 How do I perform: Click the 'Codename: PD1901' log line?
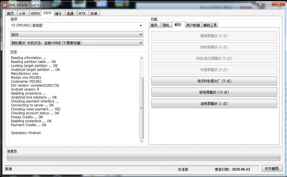click(x=26, y=82)
